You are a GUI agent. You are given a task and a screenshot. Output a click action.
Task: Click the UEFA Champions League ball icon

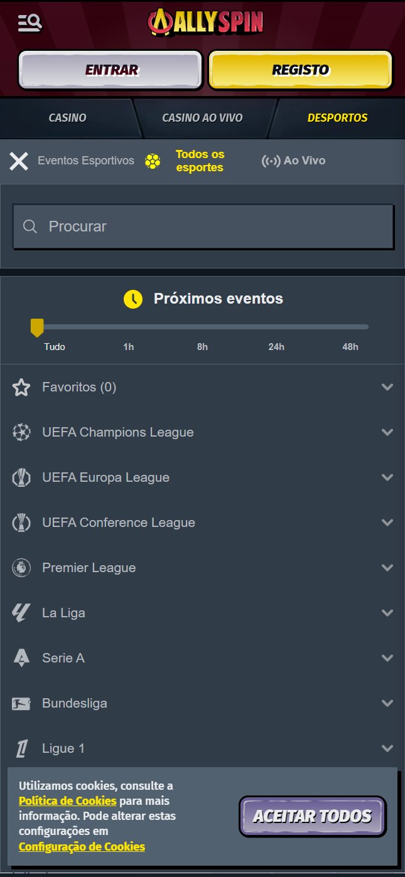pyautogui.click(x=21, y=432)
